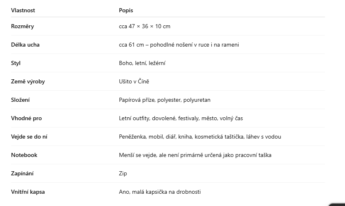Viewport: 345px width, 206px height.
Task: Click the "Zip" value cell
Action: click(123, 173)
